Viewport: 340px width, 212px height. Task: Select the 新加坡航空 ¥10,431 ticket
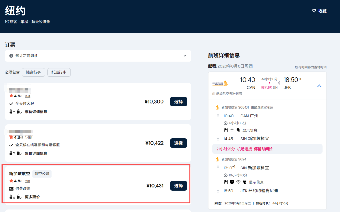click(178, 186)
